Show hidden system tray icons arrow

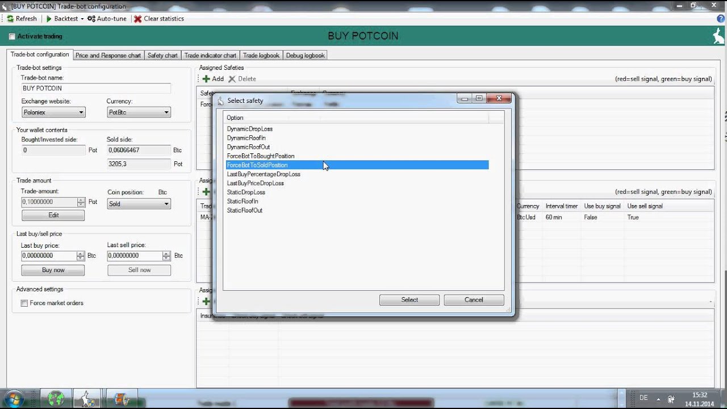659,399
